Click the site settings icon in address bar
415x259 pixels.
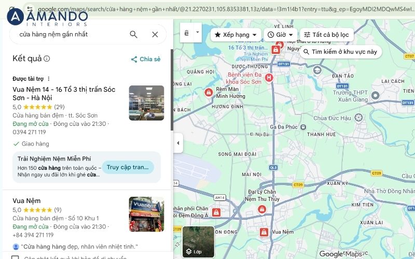coord(30,9)
